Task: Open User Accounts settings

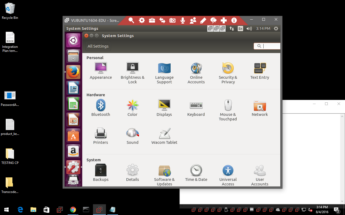Action: [260, 175]
